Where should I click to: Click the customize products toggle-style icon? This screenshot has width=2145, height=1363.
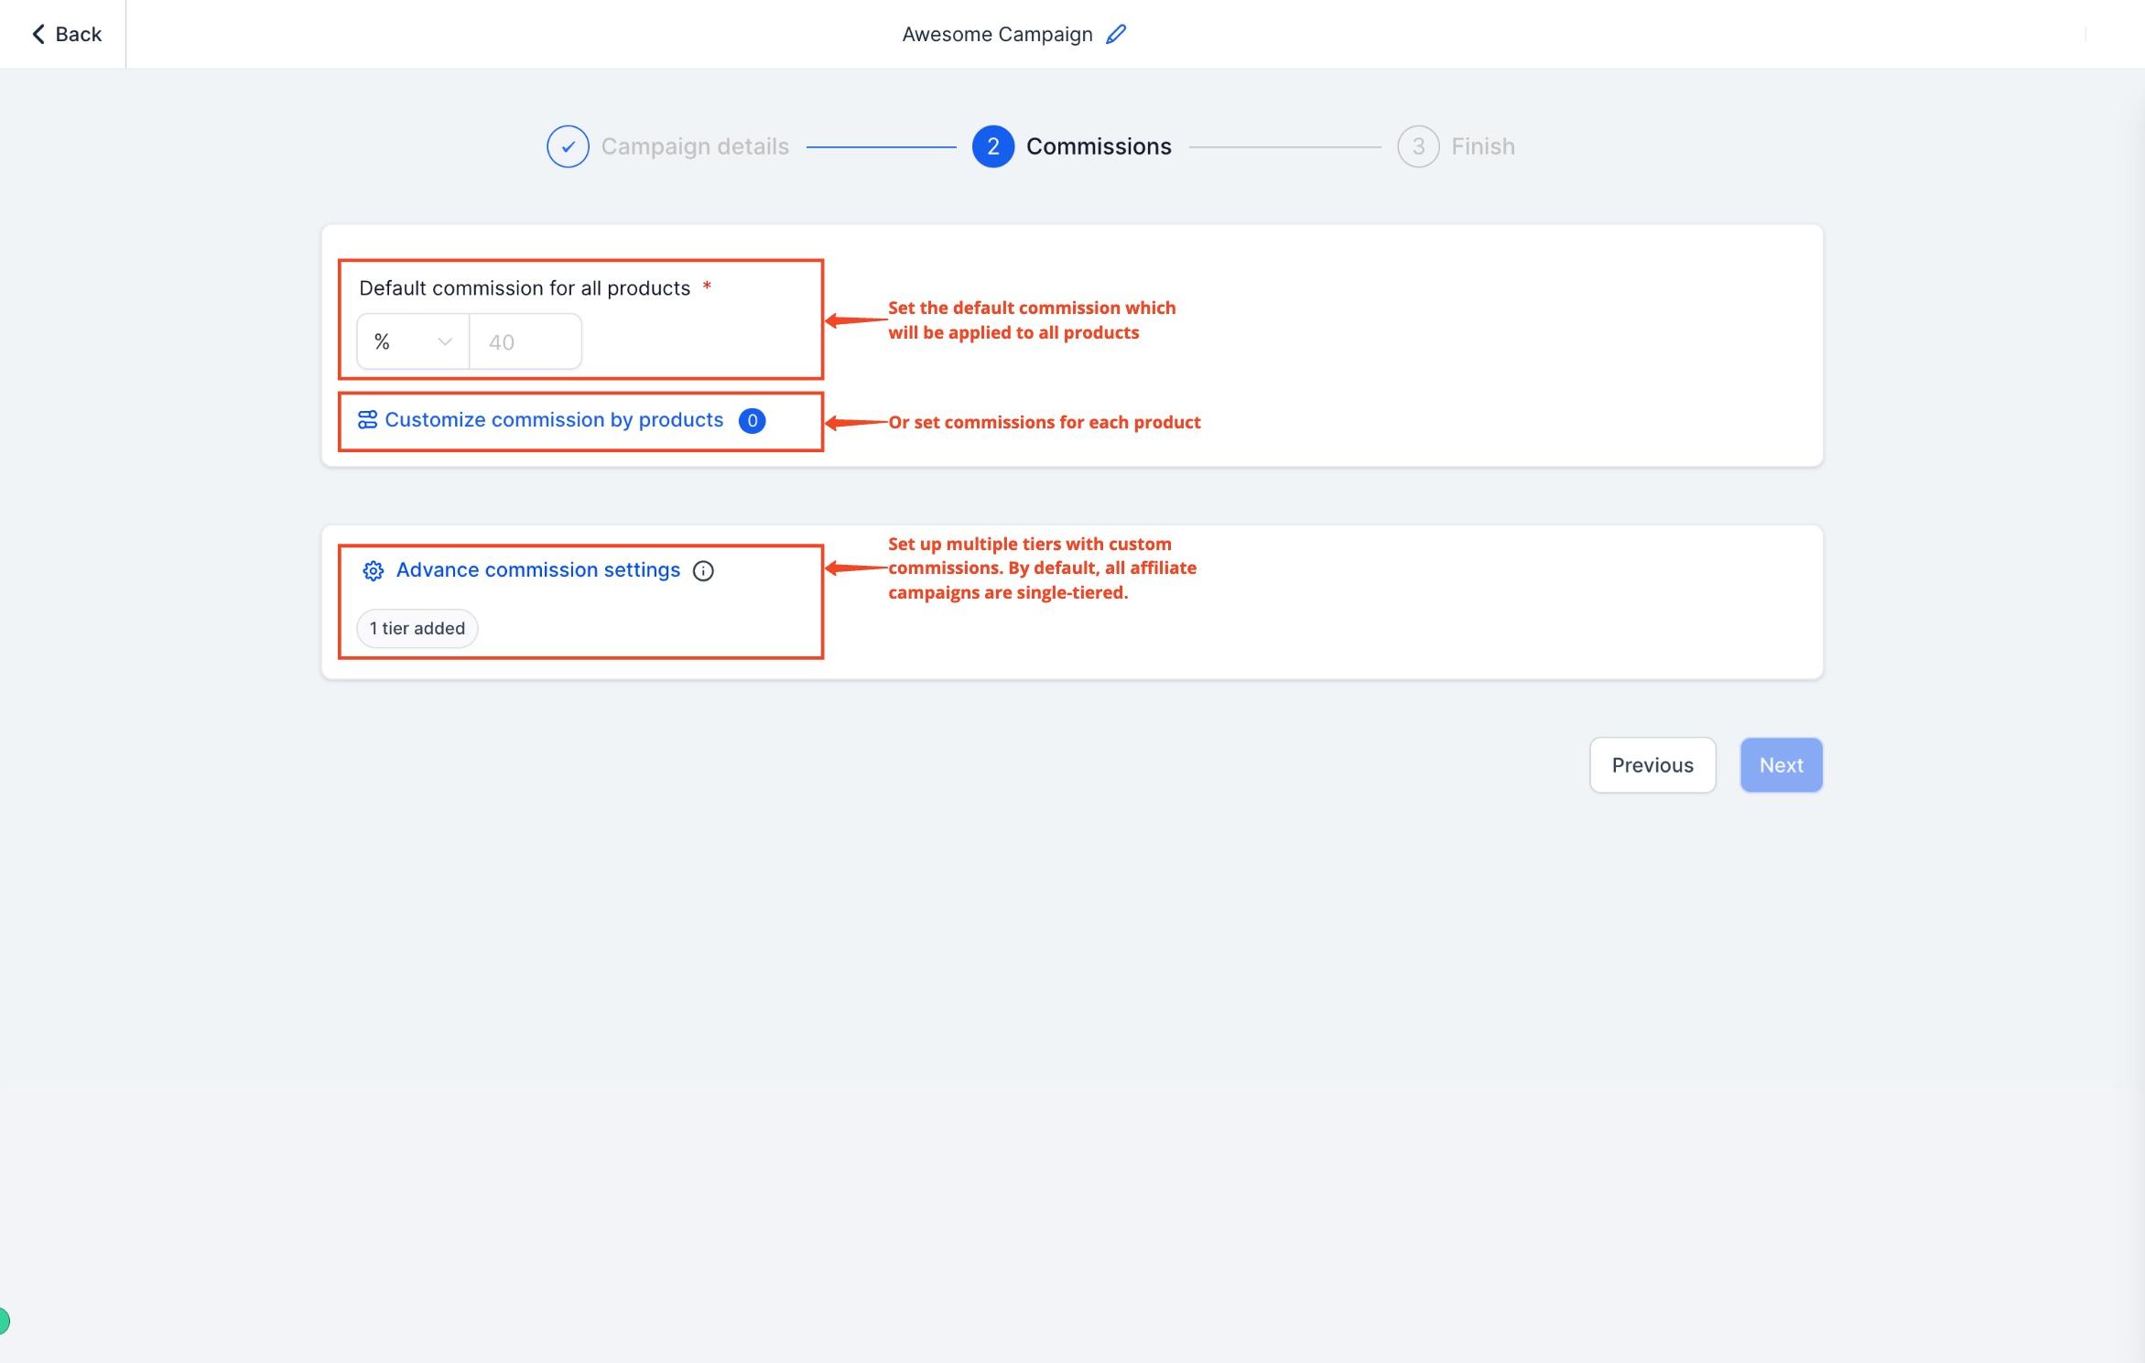pos(367,420)
